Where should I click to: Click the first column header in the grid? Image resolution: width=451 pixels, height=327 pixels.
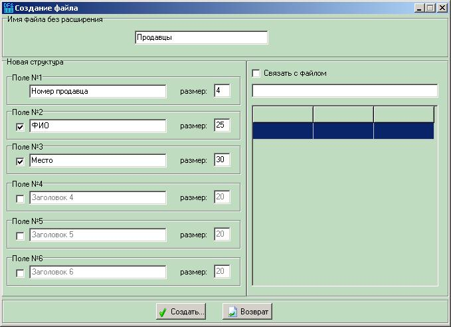click(282, 114)
